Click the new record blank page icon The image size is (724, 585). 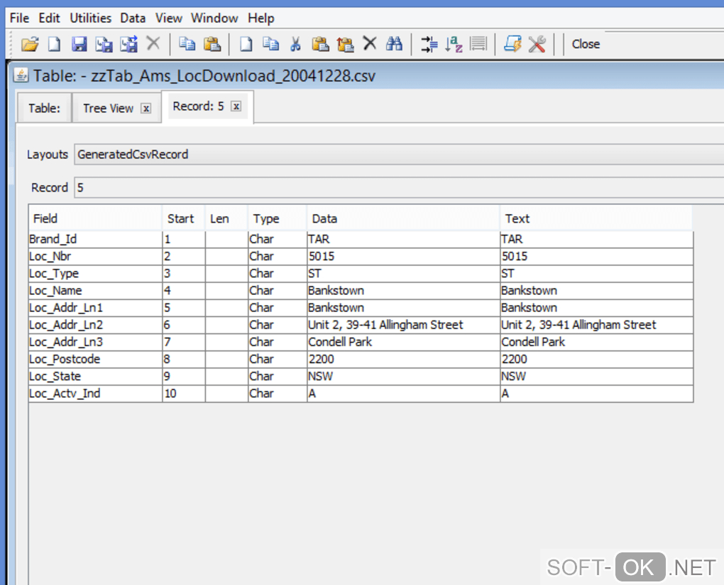[246, 44]
